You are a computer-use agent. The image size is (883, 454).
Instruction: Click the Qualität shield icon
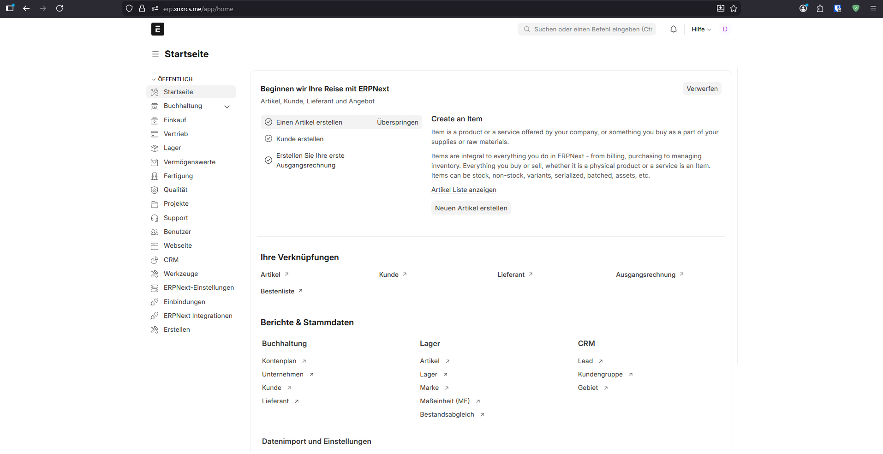point(155,190)
